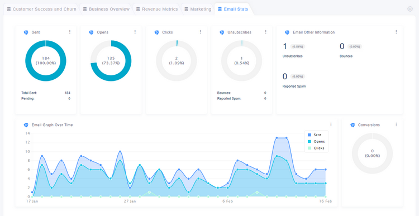
Task: Switch to Customer Success and Churn tab
Action: point(41,9)
